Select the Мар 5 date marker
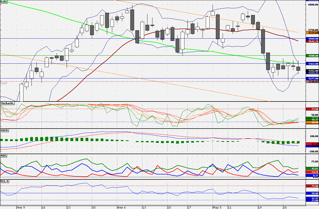The image size is (319, 209). (217, 207)
